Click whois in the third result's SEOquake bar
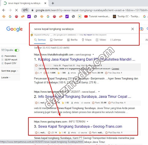 (x=72, y=133)
